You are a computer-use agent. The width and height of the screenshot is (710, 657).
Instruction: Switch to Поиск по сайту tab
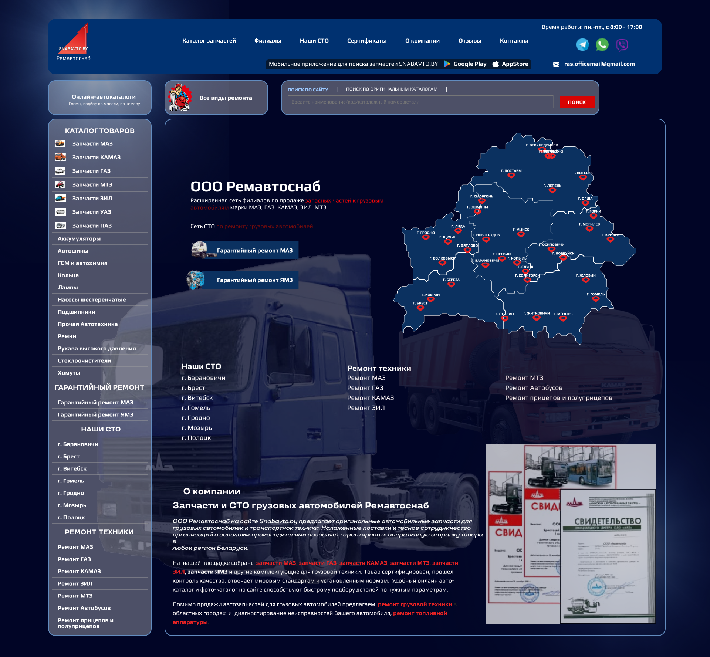tap(308, 89)
